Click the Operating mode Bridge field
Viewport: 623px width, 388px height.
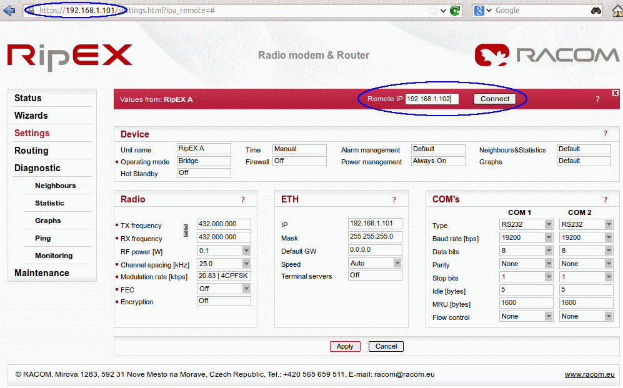point(204,161)
